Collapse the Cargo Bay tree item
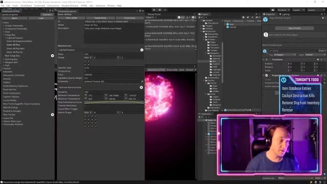 pyautogui.click(x=4, y=35)
